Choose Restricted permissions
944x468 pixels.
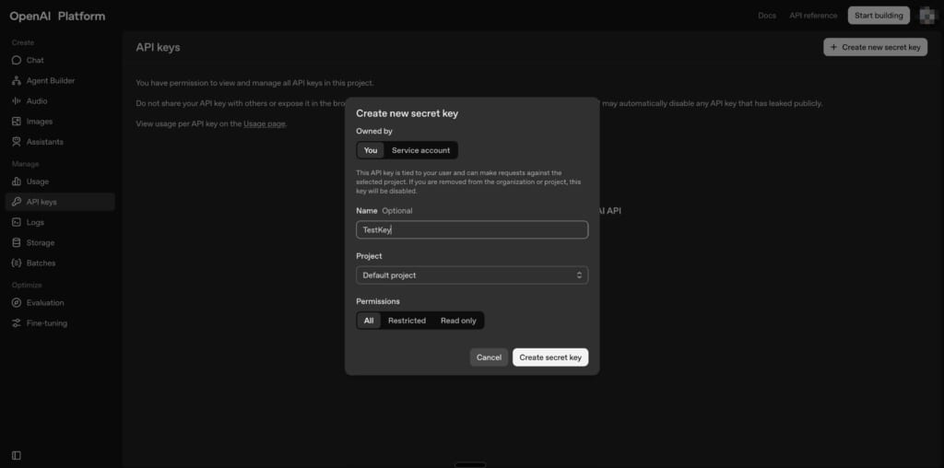point(407,321)
